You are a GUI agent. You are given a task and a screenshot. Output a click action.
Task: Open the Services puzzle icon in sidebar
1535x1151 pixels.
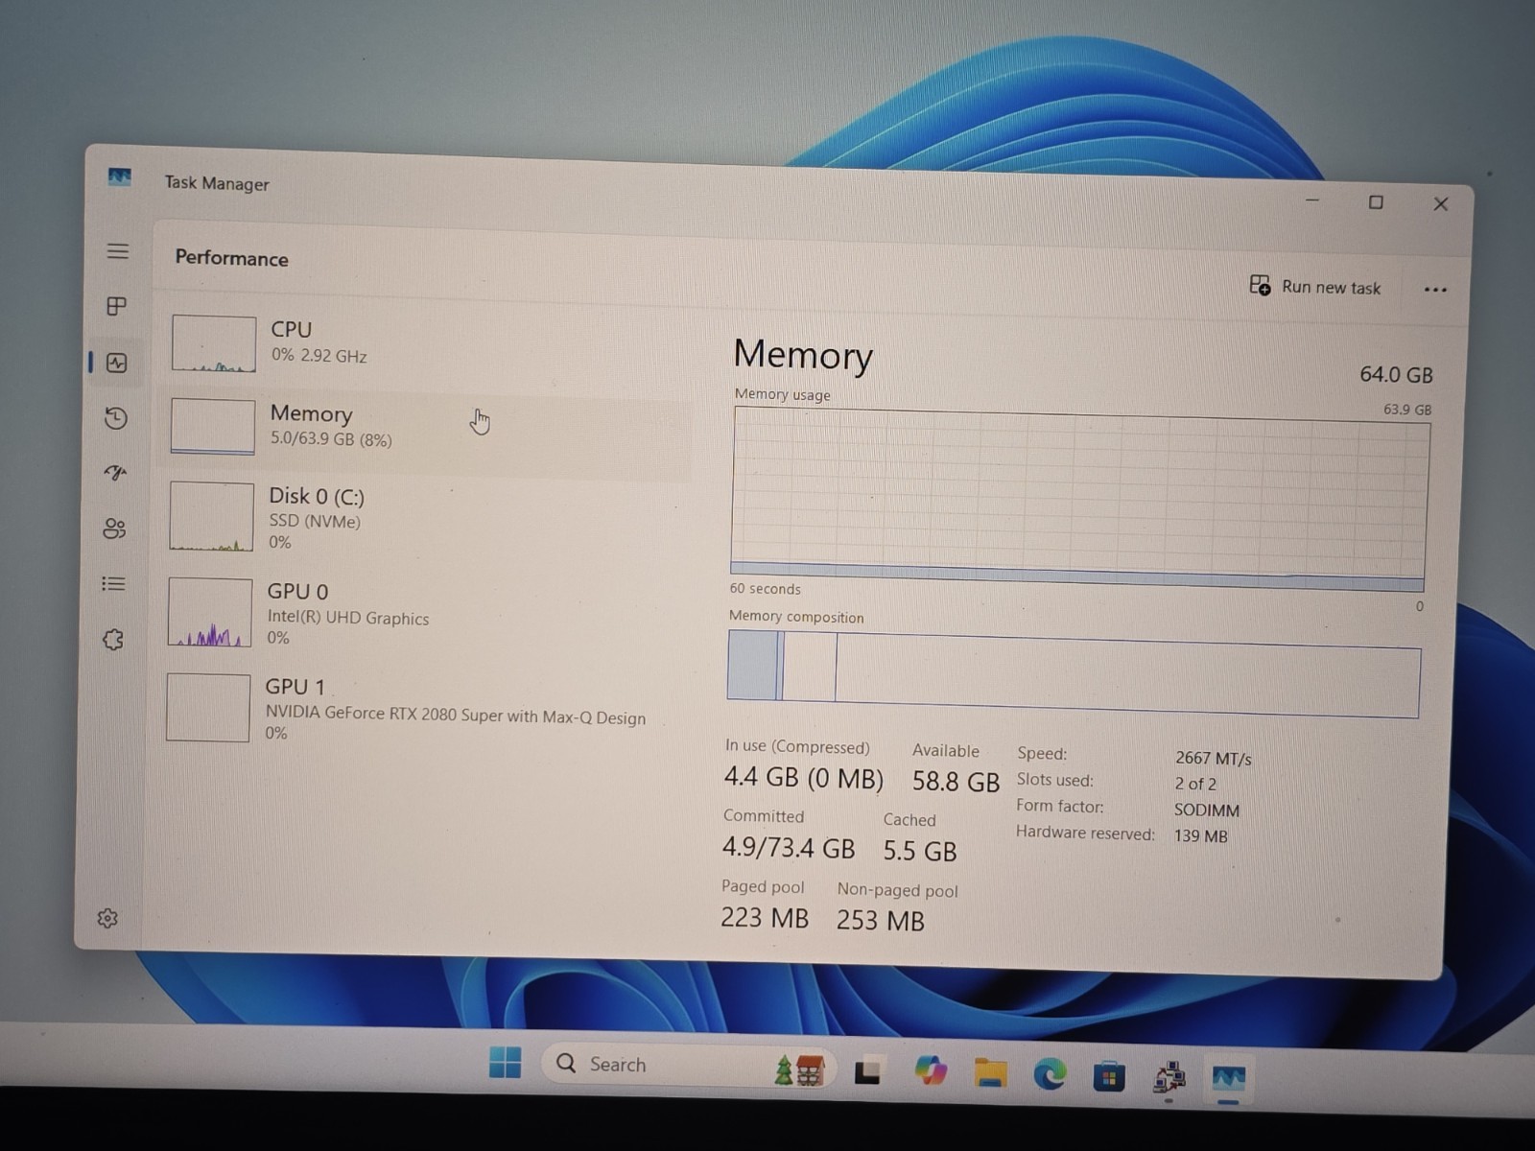[x=113, y=640]
